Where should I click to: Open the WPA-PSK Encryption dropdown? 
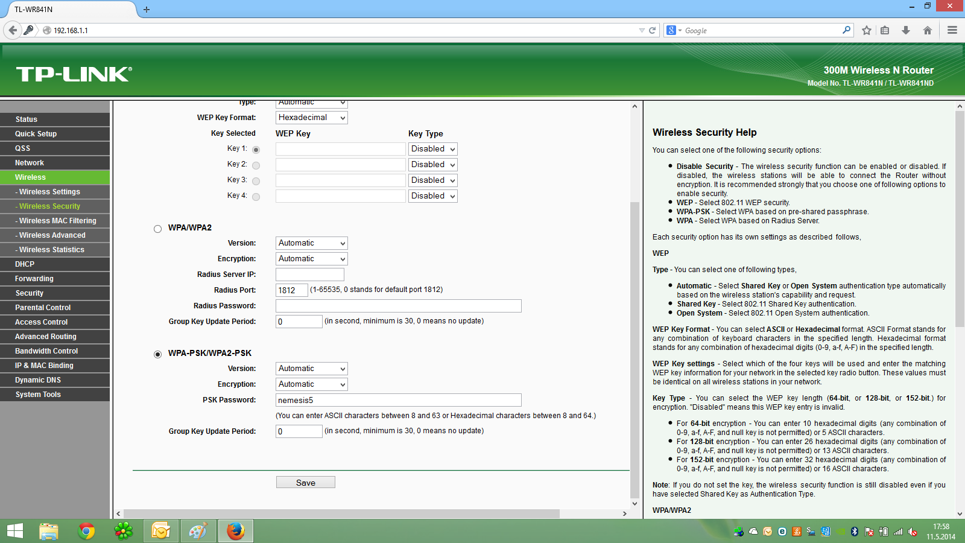(312, 384)
